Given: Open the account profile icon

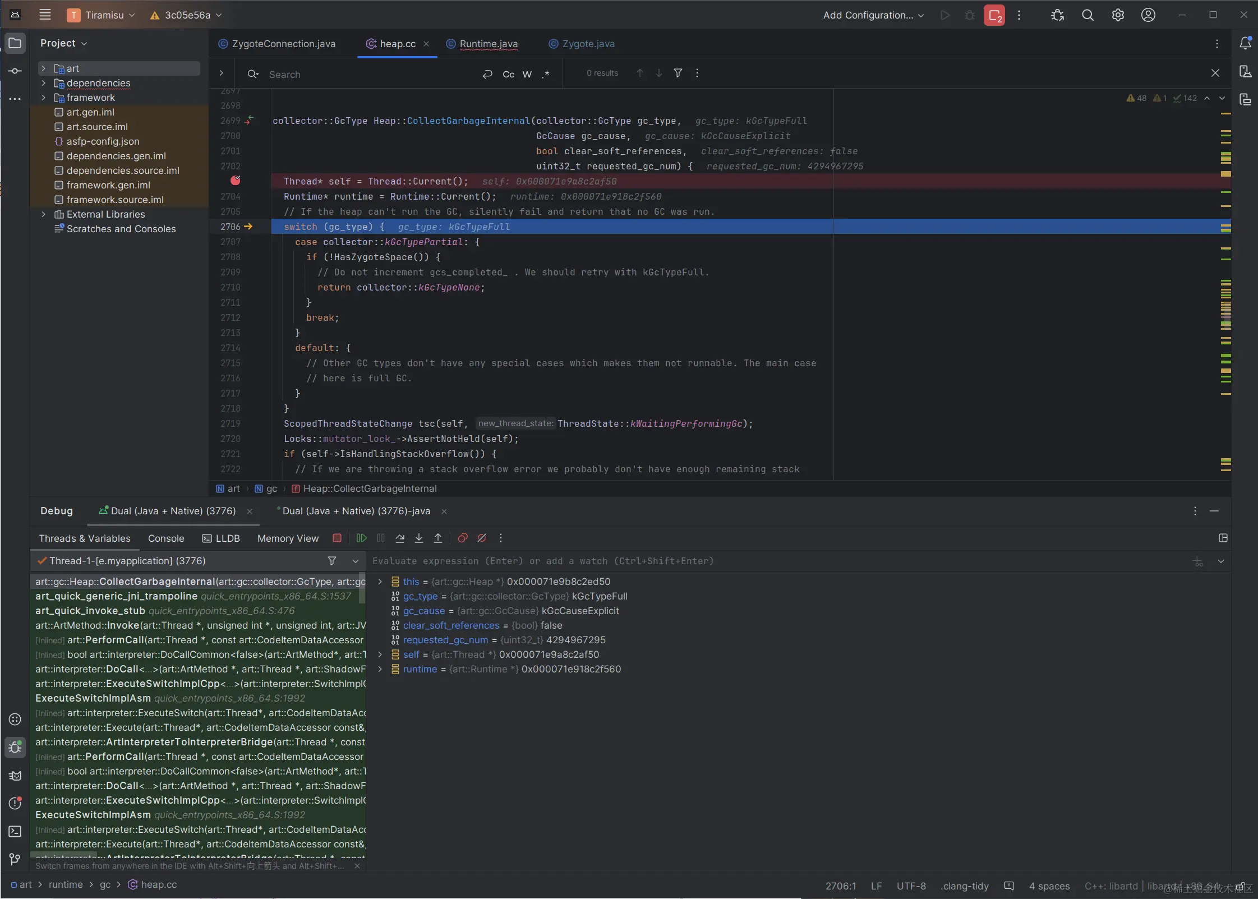Looking at the screenshot, I should [x=1148, y=15].
